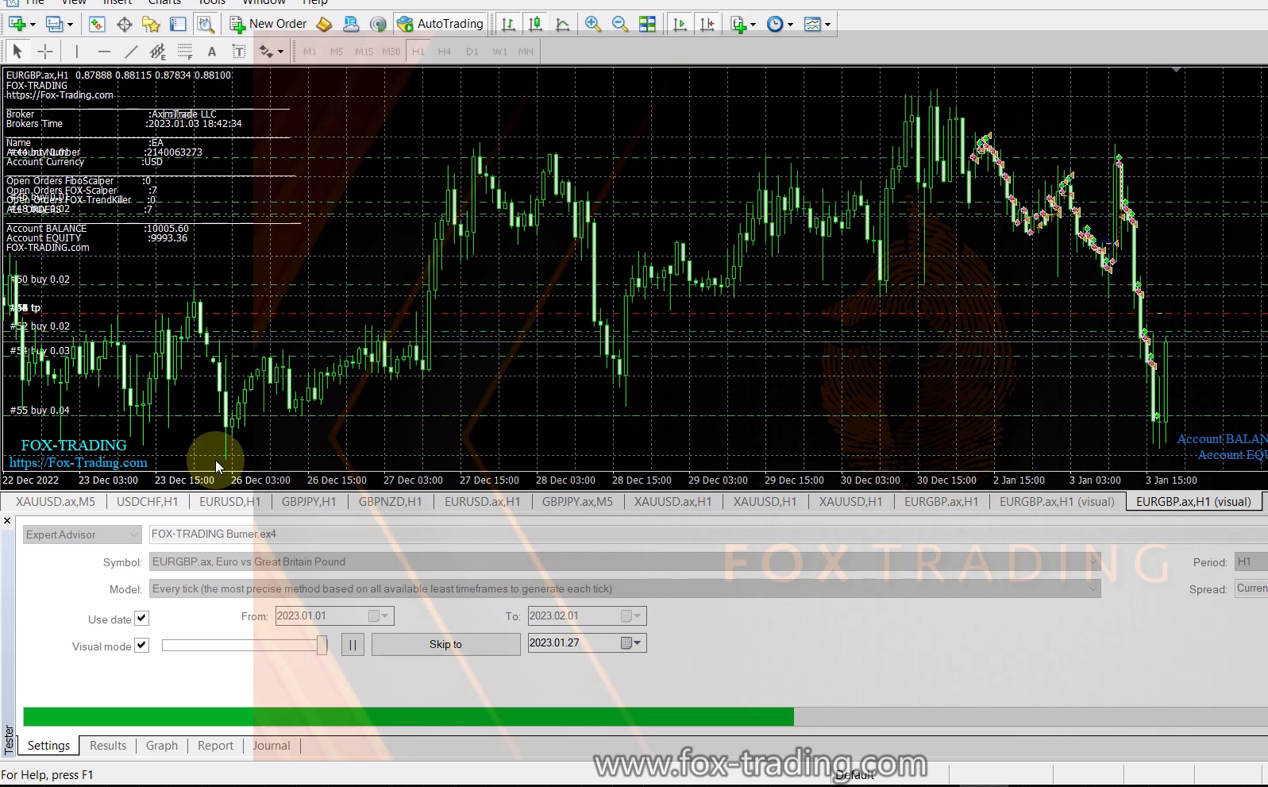Click the signals radar icon
The width and height of the screenshot is (1268, 787).
(x=378, y=24)
